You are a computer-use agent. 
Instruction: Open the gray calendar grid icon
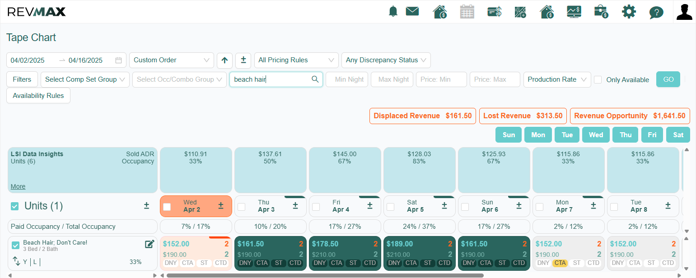coord(467,12)
